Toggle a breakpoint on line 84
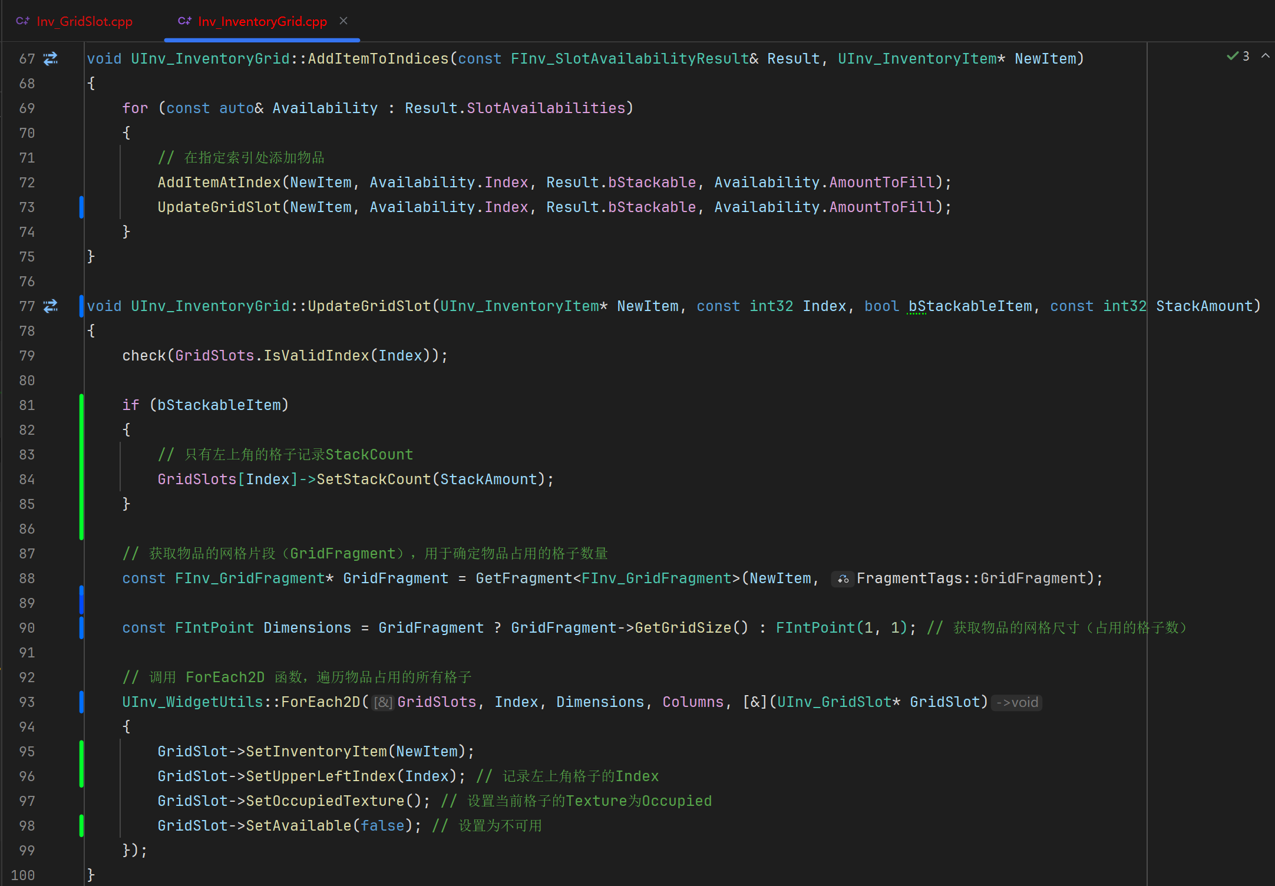Image resolution: width=1275 pixels, height=886 pixels. tap(27, 480)
